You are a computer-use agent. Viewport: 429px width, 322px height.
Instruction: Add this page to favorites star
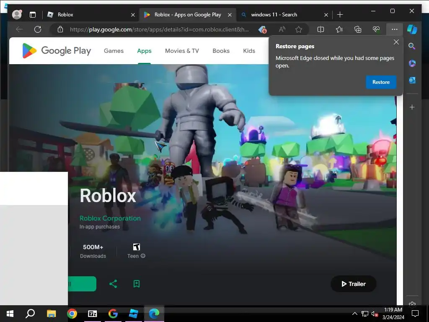pos(299,29)
